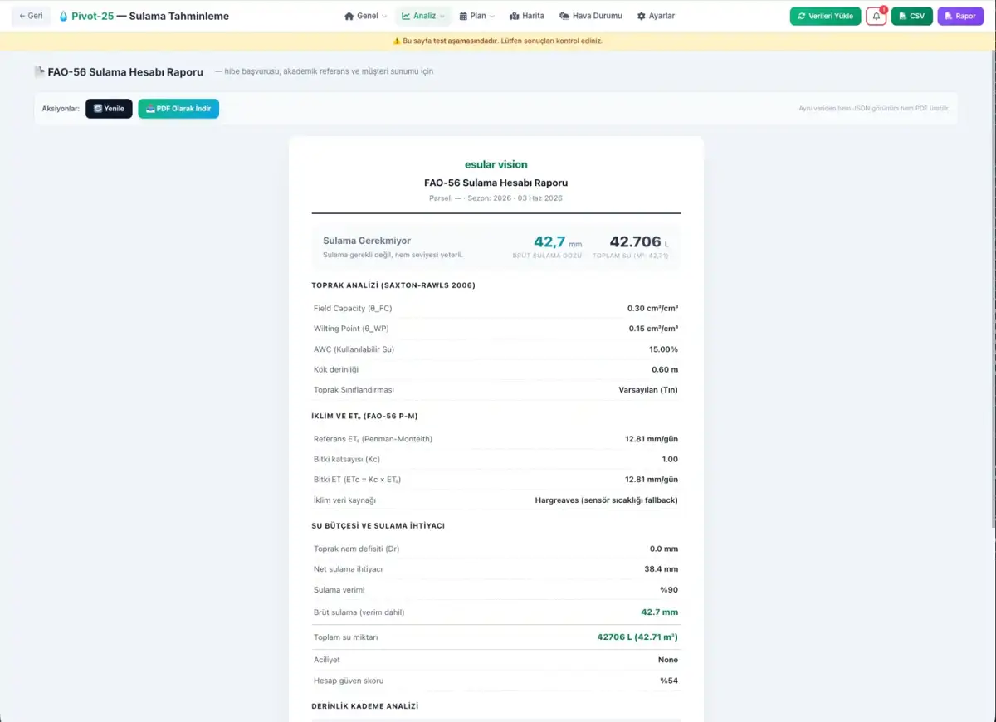
Task: Open the Harita menu item
Action: (x=527, y=16)
